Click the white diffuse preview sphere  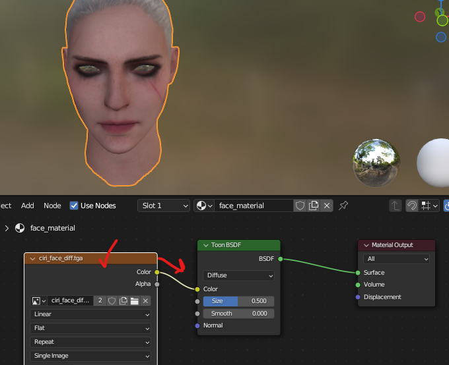[x=434, y=163]
